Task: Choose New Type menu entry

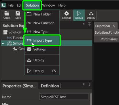Action: (42, 32)
